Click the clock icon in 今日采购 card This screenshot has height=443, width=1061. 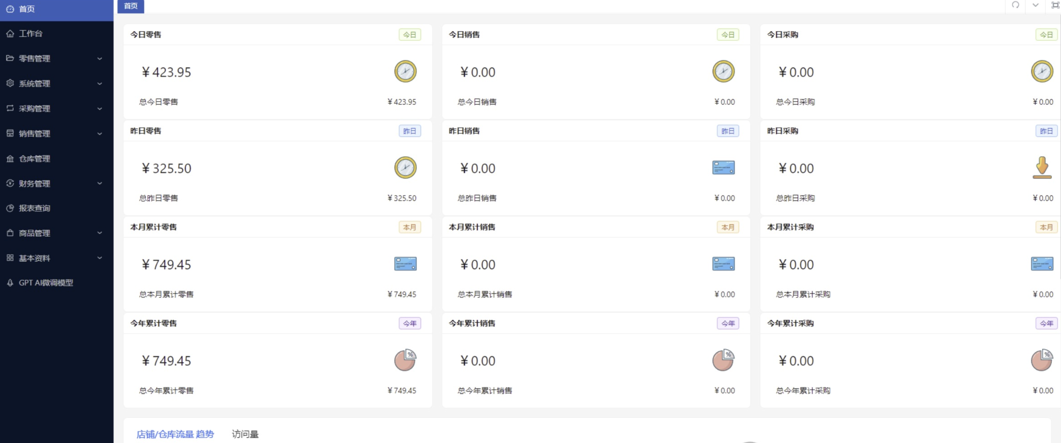click(x=1042, y=71)
